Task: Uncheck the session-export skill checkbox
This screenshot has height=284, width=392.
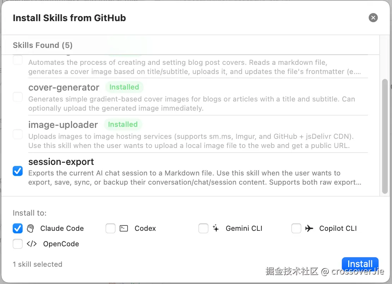Action: point(18,171)
